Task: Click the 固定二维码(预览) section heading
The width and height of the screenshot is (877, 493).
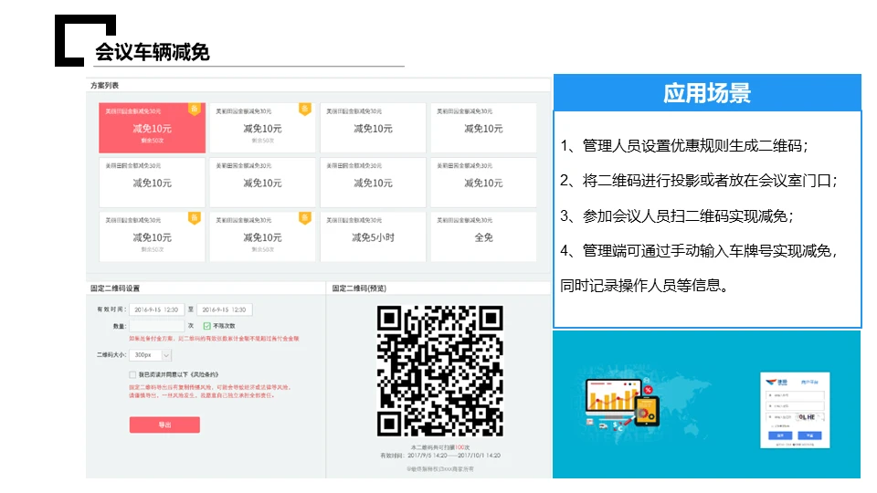Action: [x=359, y=288]
